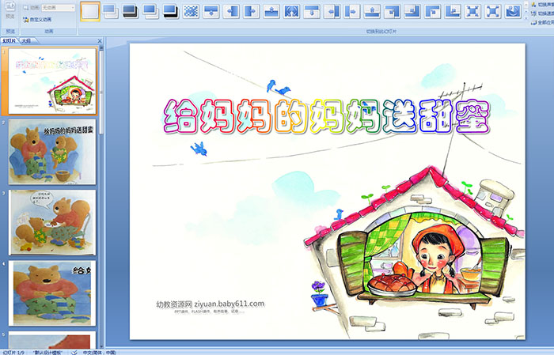The image size is (554, 355).
Task: Apply the Fade Smoothly transition
Action: [111, 11]
